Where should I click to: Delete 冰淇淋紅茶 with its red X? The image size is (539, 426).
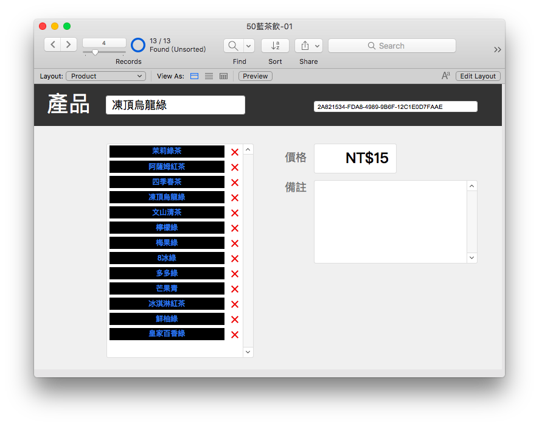(235, 304)
